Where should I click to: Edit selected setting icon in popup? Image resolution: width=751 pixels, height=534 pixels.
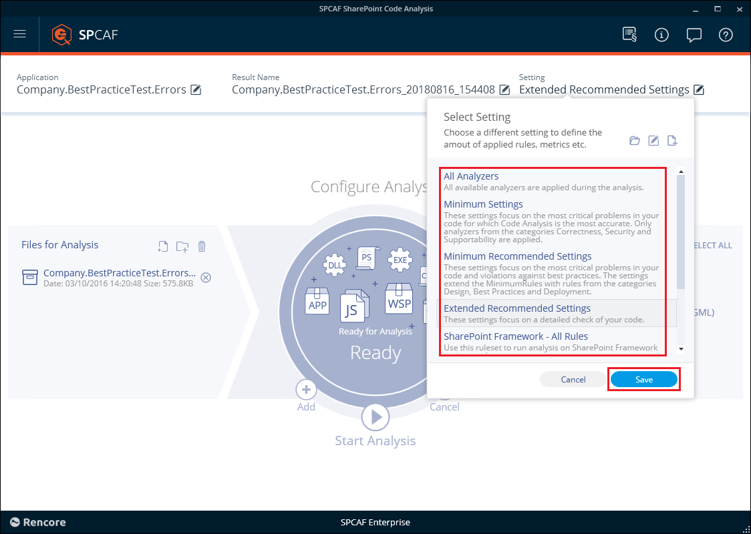653,141
